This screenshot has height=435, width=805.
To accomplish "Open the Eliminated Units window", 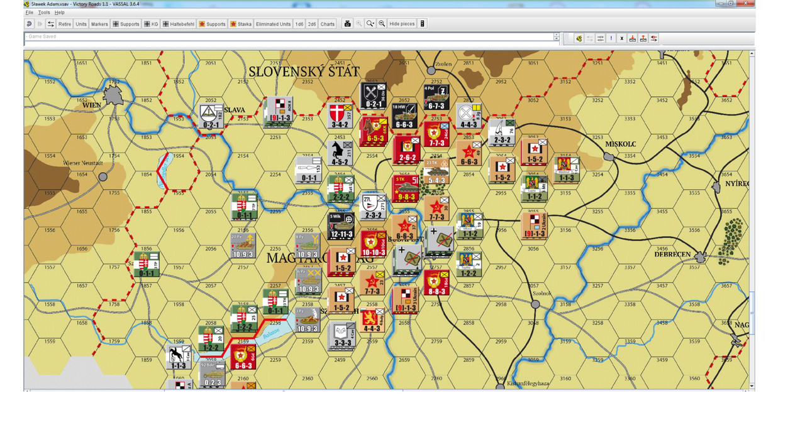I will [x=273, y=24].
